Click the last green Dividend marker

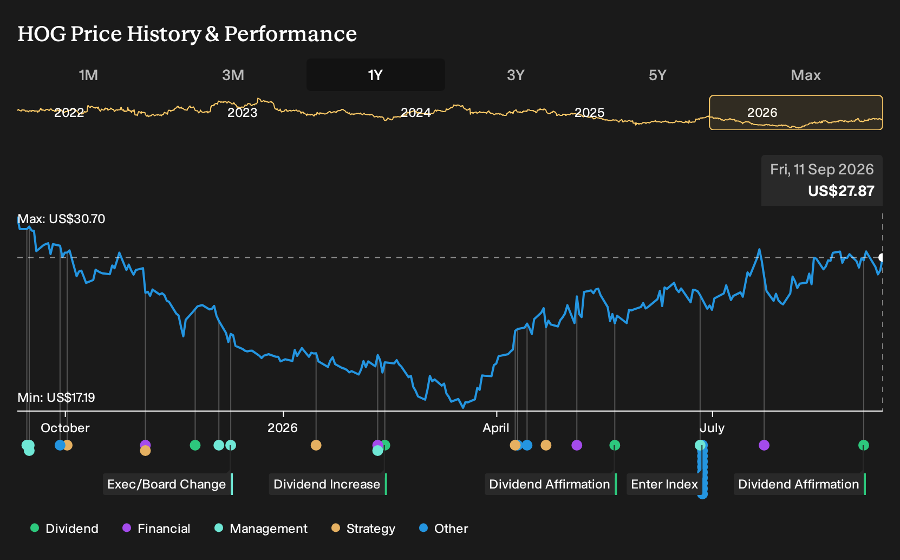point(864,445)
